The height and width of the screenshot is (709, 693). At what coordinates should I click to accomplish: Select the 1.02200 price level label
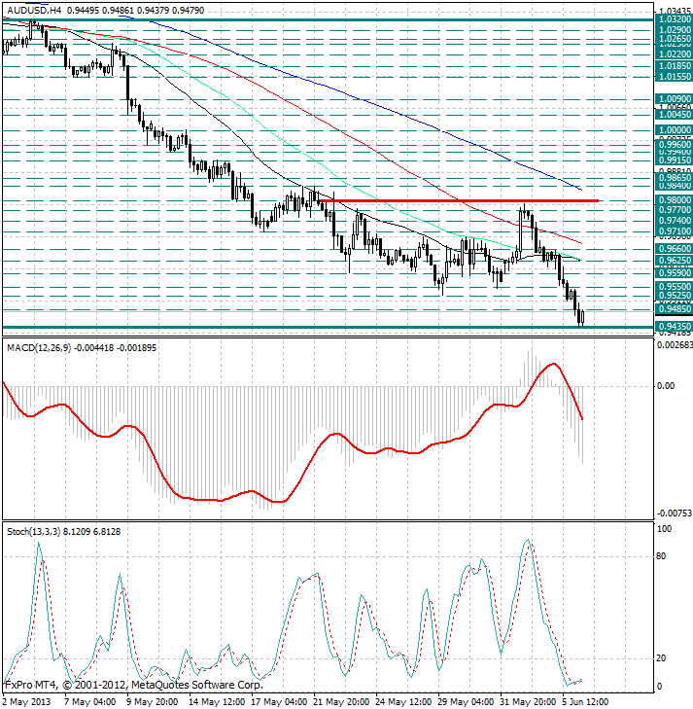tap(674, 54)
